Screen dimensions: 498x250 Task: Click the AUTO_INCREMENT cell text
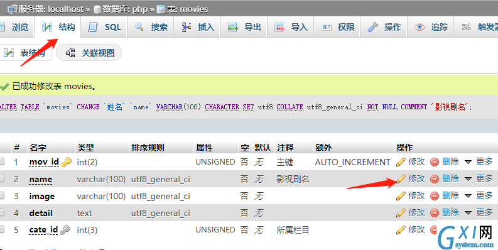(x=352, y=162)
